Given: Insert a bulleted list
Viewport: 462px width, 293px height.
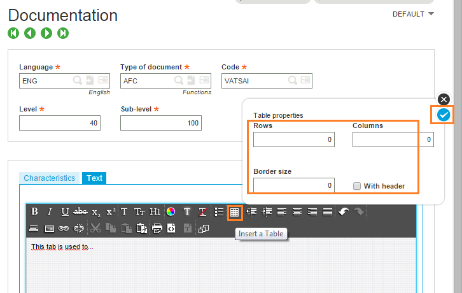Looking at the screenshot, I should point(219,212).
